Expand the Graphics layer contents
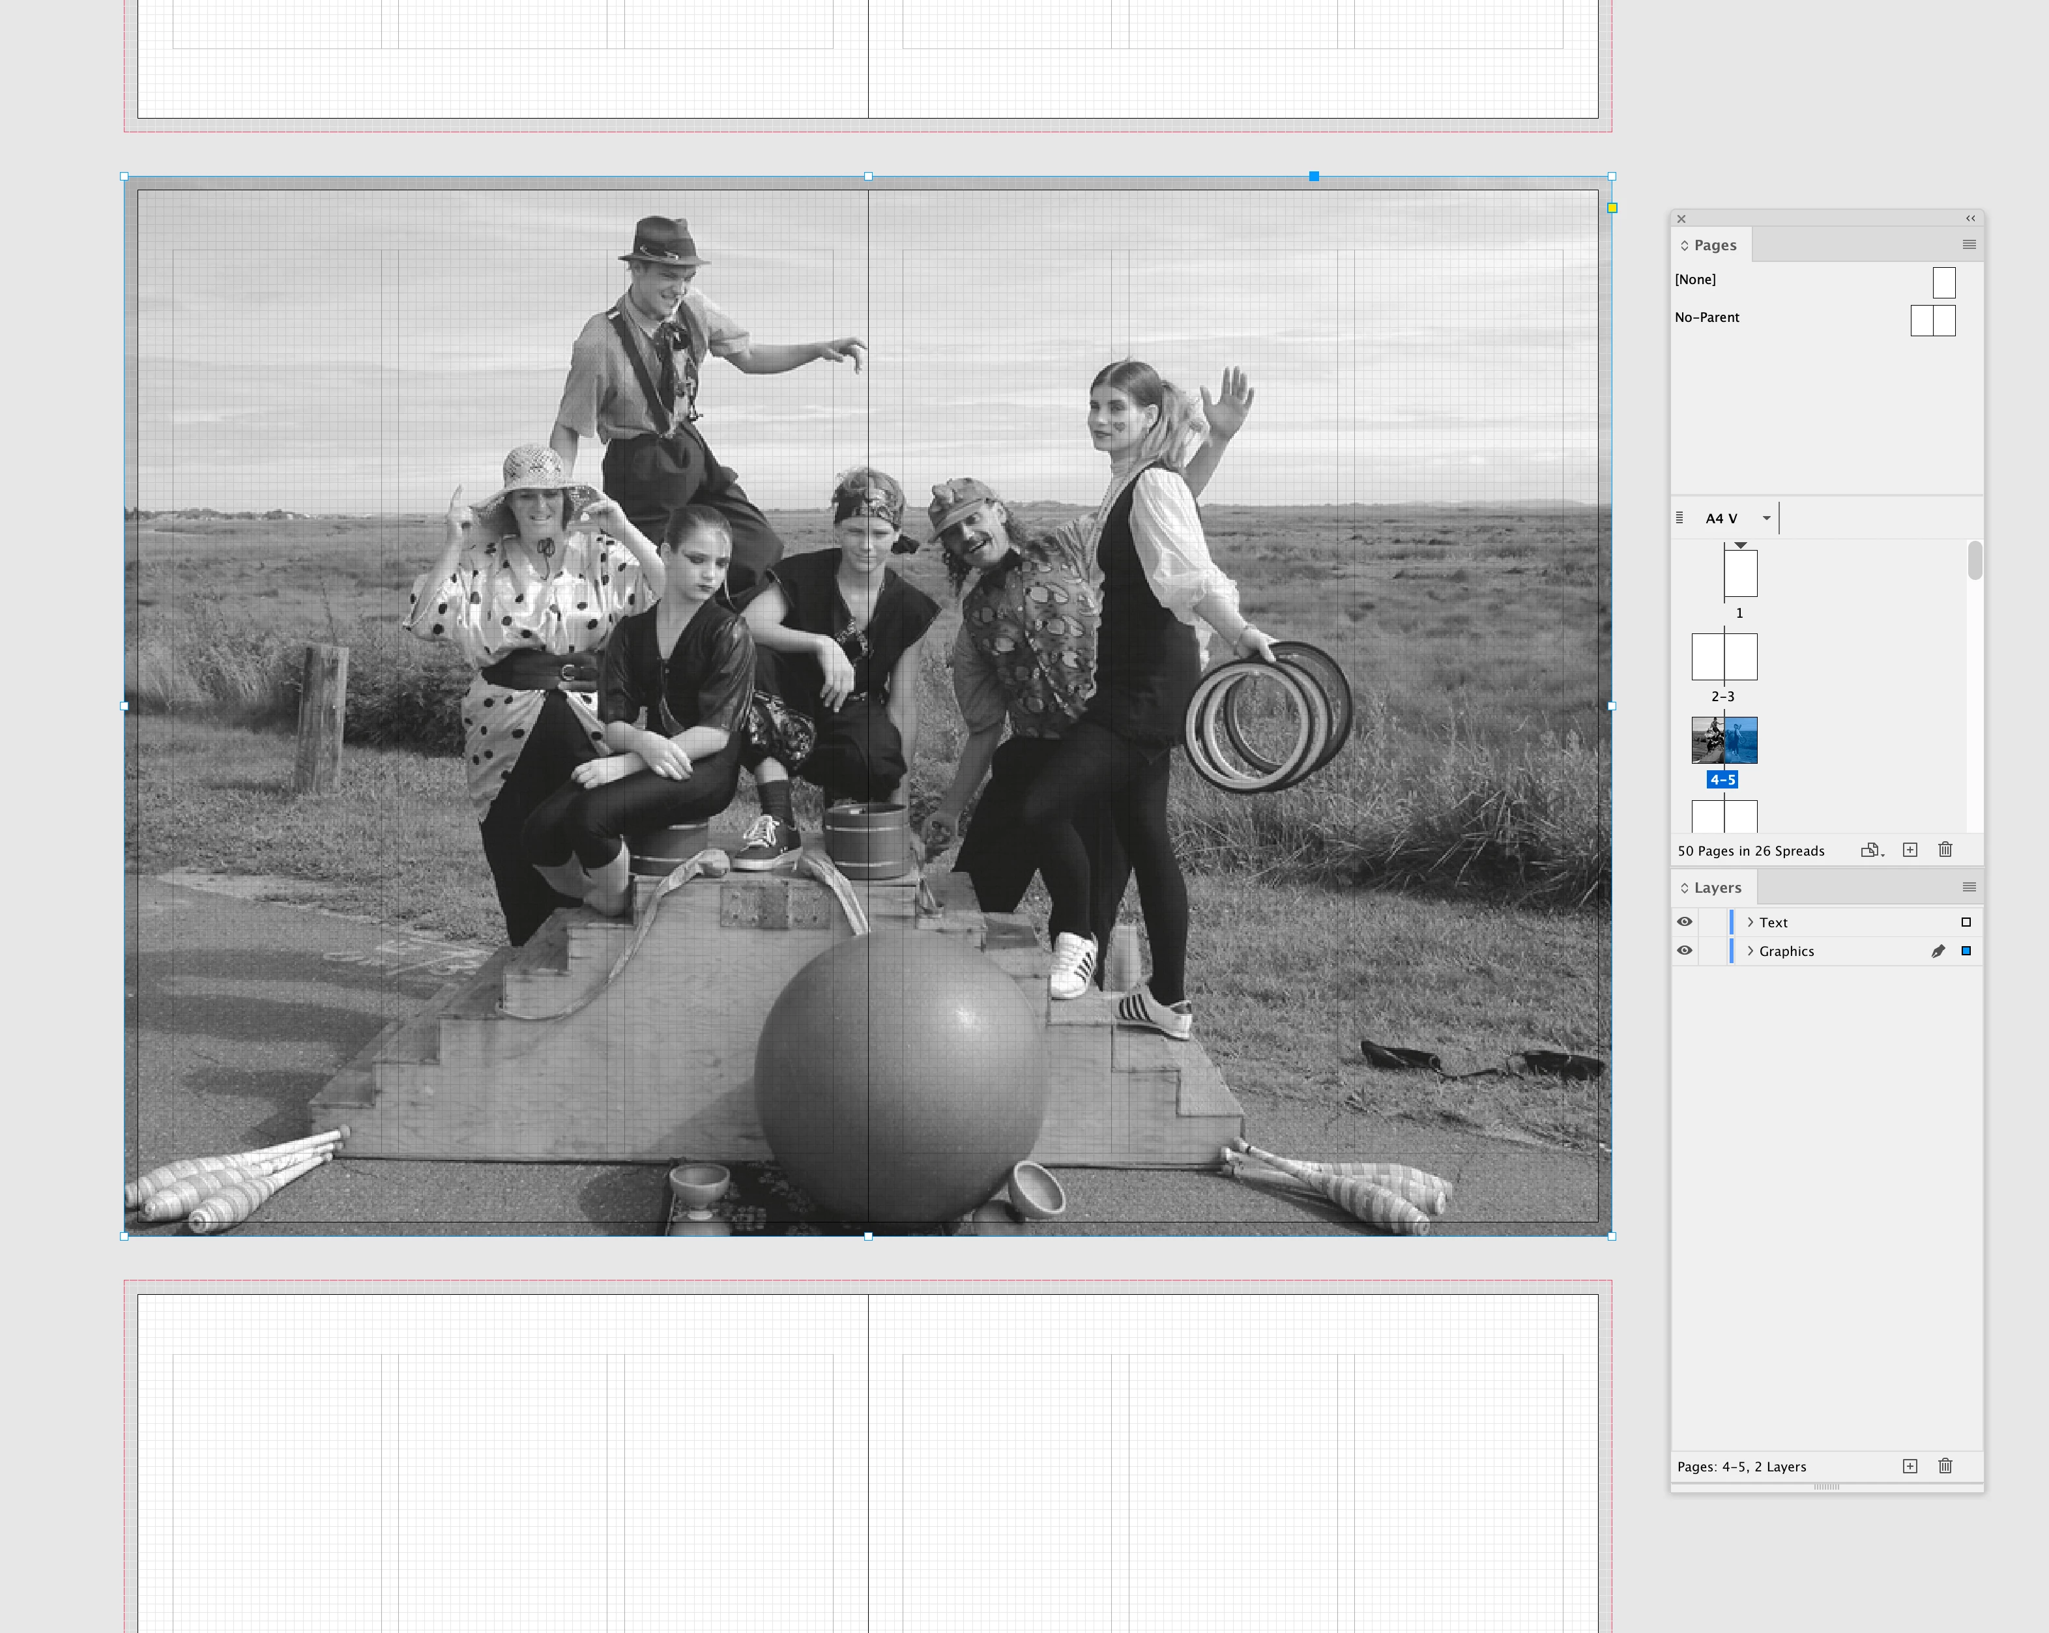Image resolution: width=2049 pixels, height=1633 pixels. pyautogui.click(x=1751, y=951)
